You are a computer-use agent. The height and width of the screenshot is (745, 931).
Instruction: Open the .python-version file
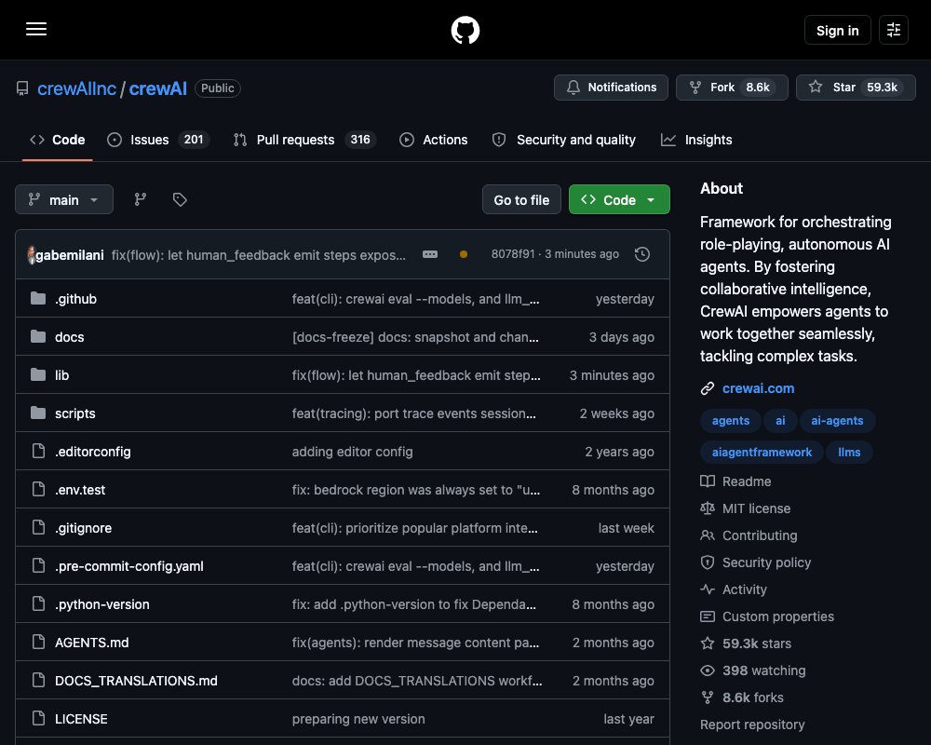click(102, 604)
